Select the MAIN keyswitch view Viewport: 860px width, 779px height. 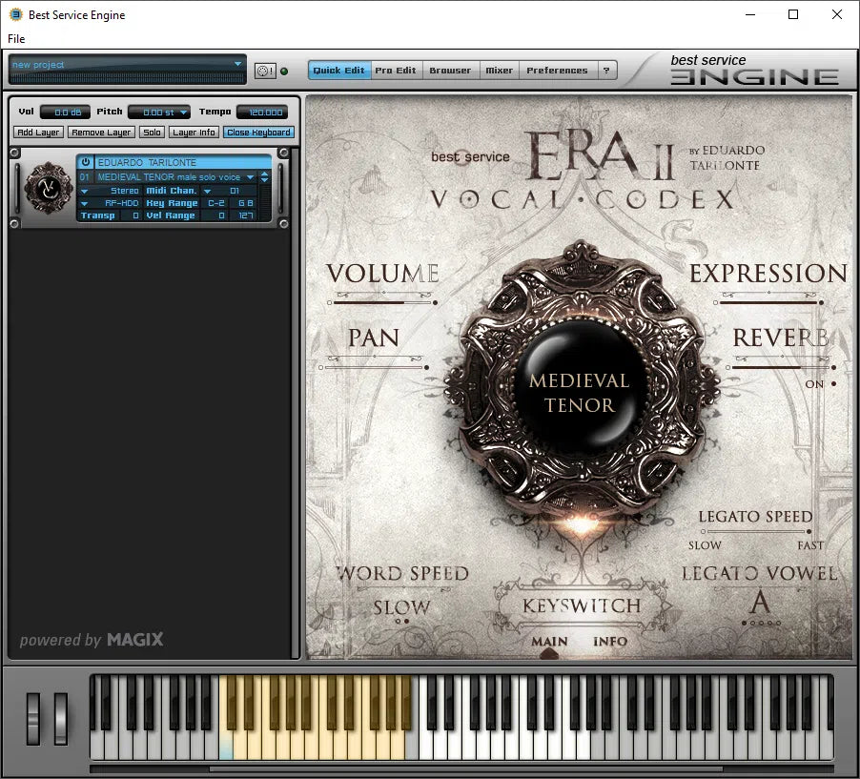(x=548, y=642)
